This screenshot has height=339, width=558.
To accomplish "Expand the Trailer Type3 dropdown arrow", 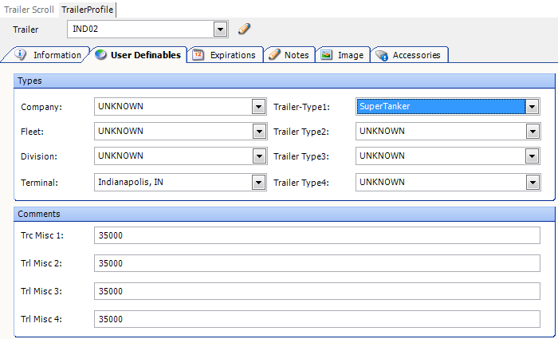I will click(532, 156).
